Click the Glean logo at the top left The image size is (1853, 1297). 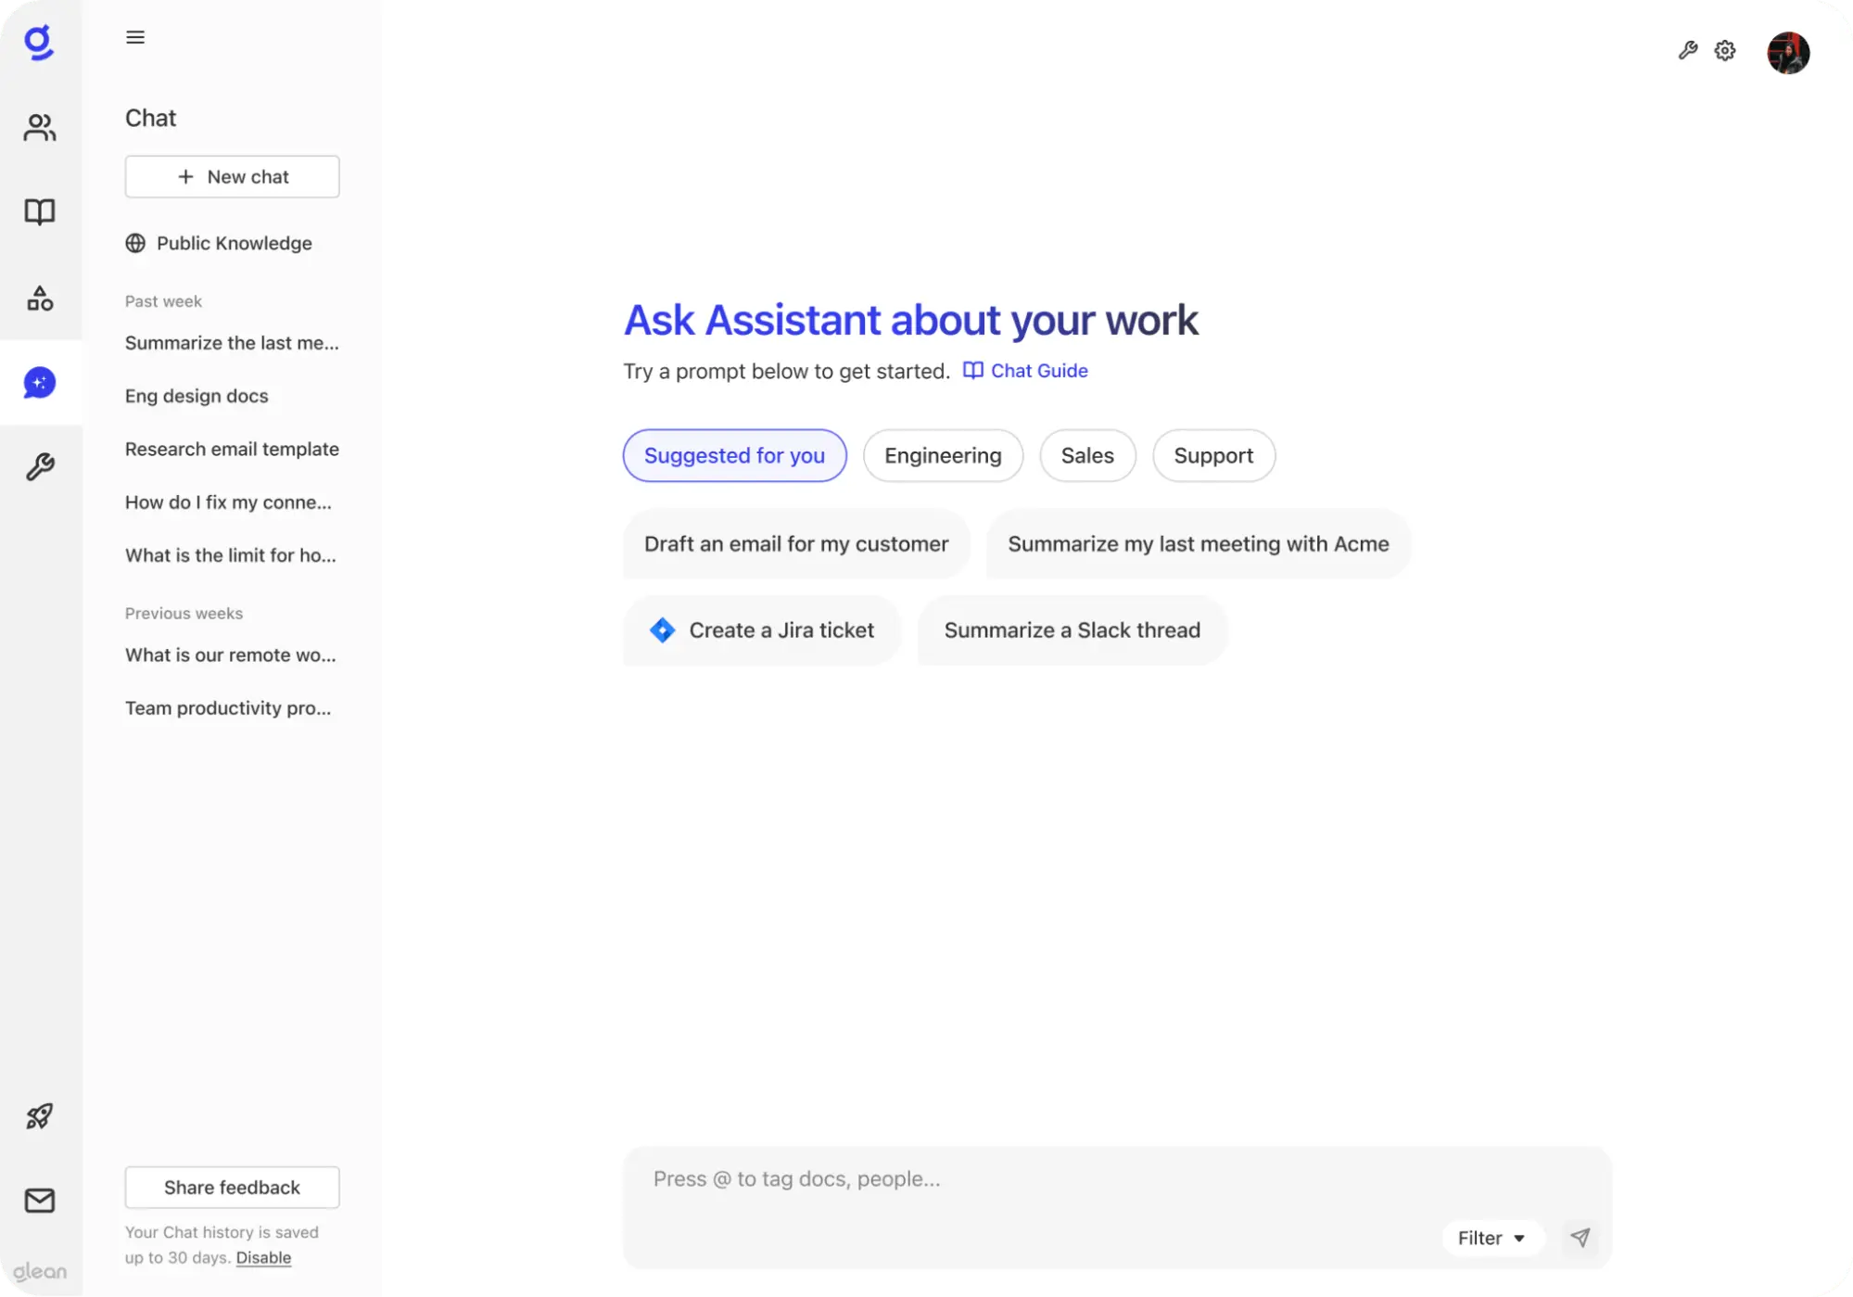39,43
